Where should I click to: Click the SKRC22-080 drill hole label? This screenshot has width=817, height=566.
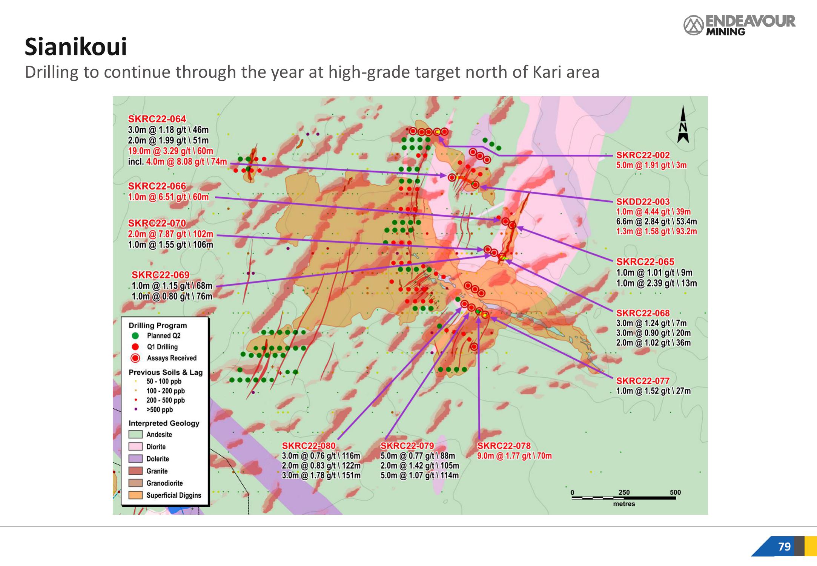tap(309, 446)
